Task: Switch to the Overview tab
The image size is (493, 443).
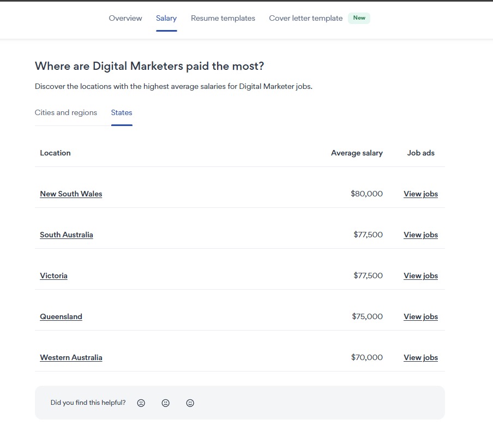Action: coord(125,18)
